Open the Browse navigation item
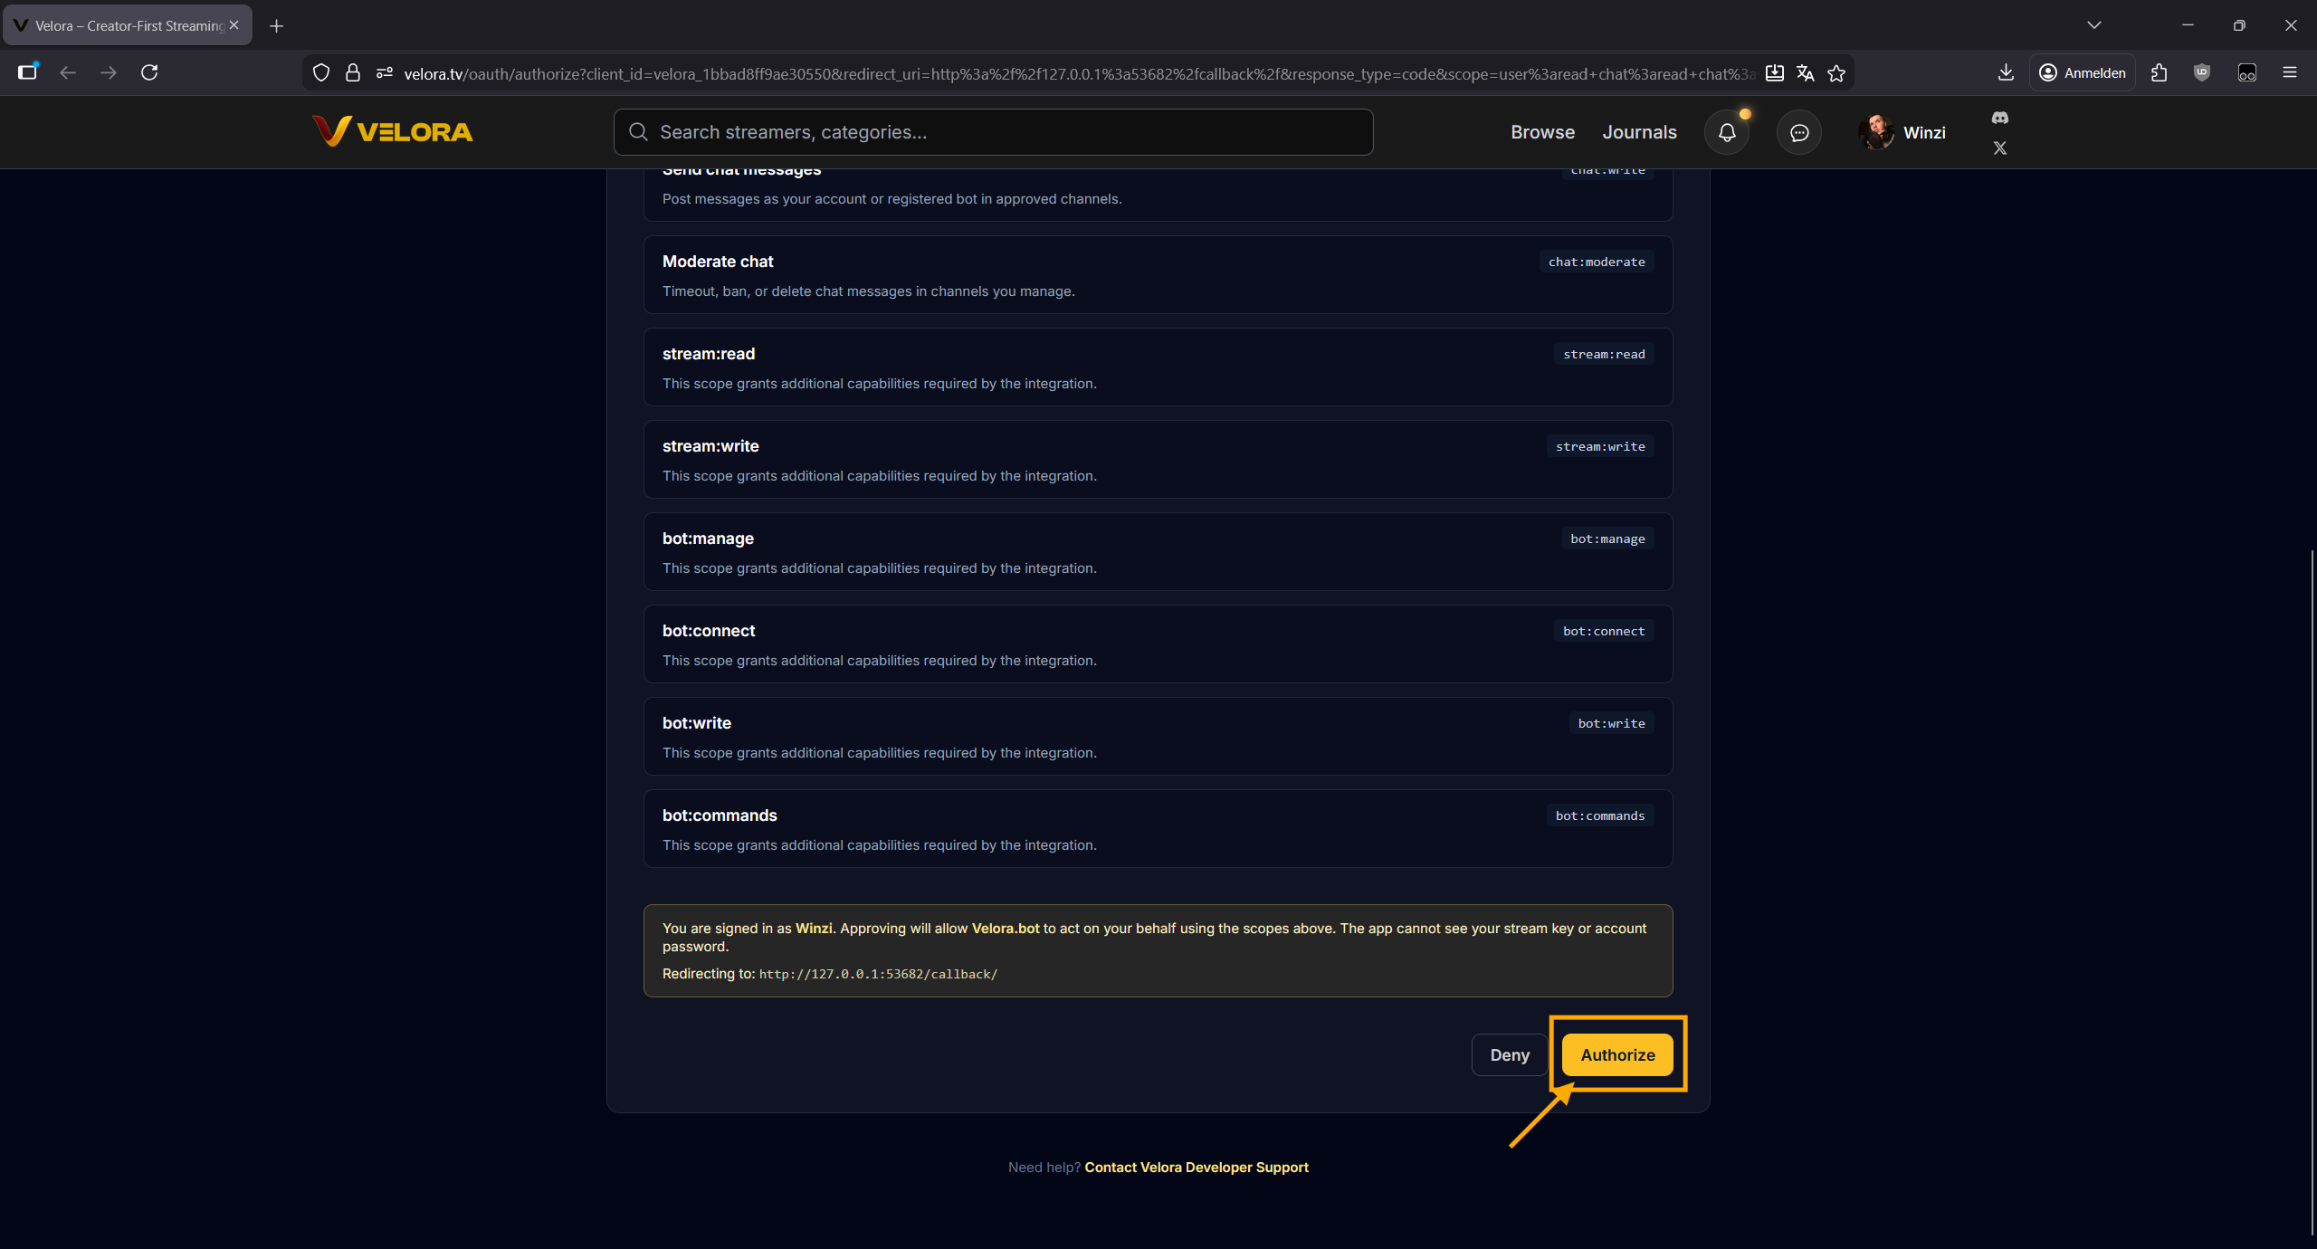The height and width of the screenshot is (1249, 2317). [1542, 132]
